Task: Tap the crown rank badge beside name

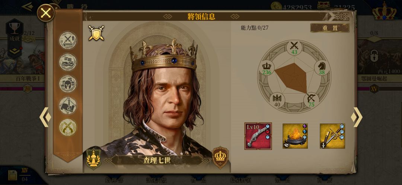Action: (220, 158)
